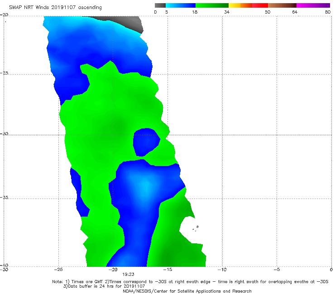The height and width of the screenshot is (294, 335).
Task: Click the green 18-34 color bar segment
Action: coord(212,5)
